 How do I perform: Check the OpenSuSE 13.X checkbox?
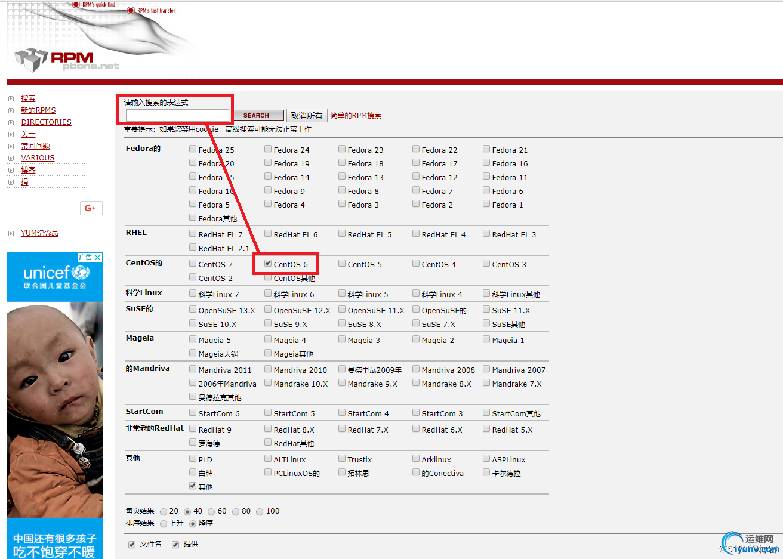193,309
